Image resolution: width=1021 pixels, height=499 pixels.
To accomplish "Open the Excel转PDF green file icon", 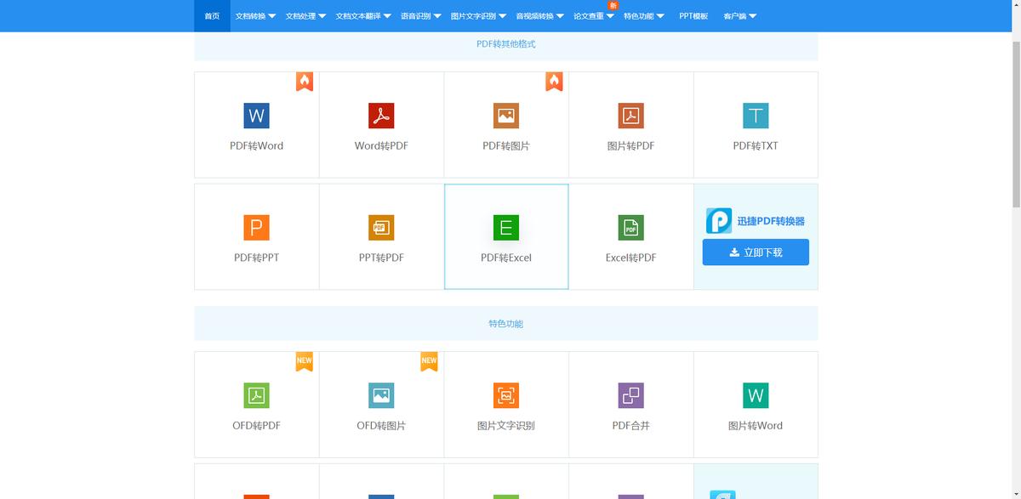I will pyautogui.click(x=630, y=228).
